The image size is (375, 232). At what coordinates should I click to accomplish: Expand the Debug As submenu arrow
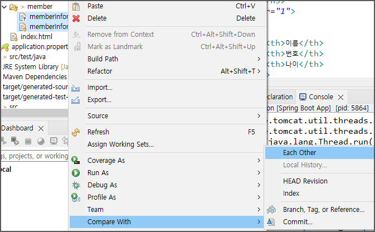[259, 185]
